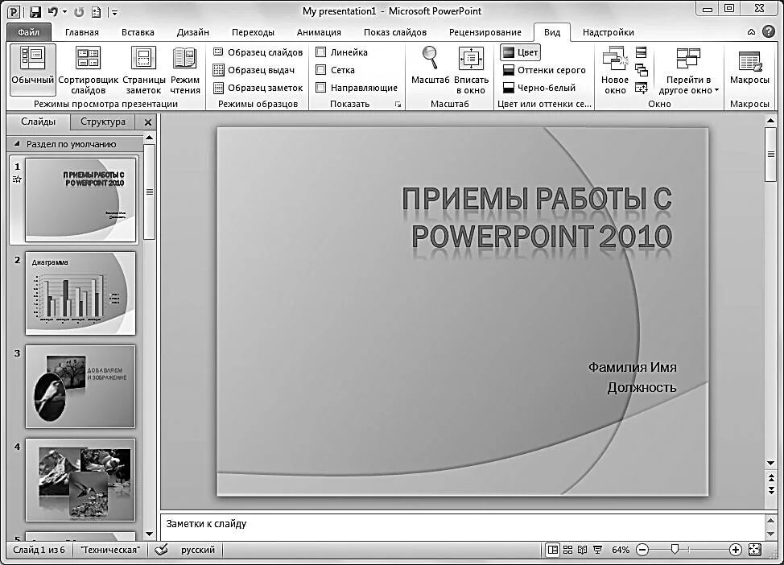Open the Переходы ribbon tab

pos(253,32)
